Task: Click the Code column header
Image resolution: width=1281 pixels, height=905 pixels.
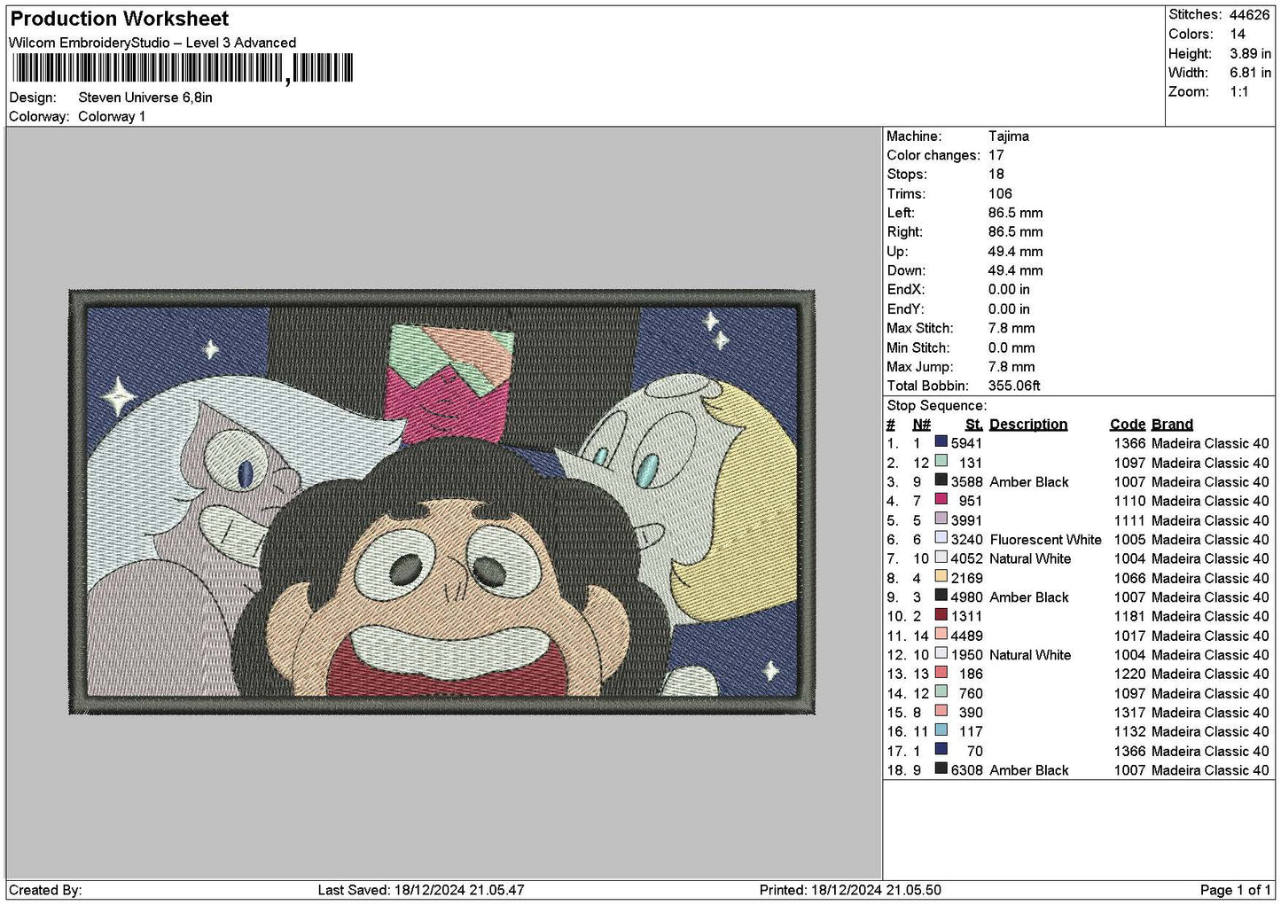Action: point(1128,425)
